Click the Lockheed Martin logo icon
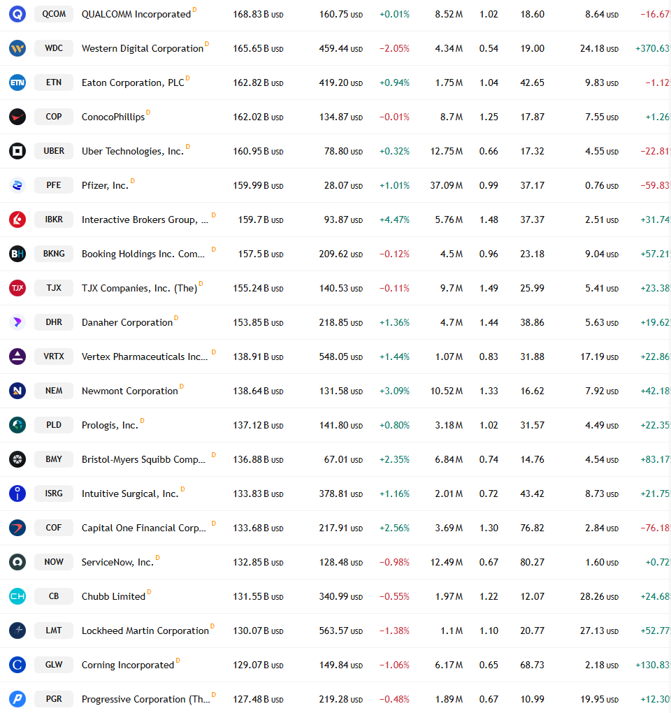The image size is (671, 713). tap(17, 631)
